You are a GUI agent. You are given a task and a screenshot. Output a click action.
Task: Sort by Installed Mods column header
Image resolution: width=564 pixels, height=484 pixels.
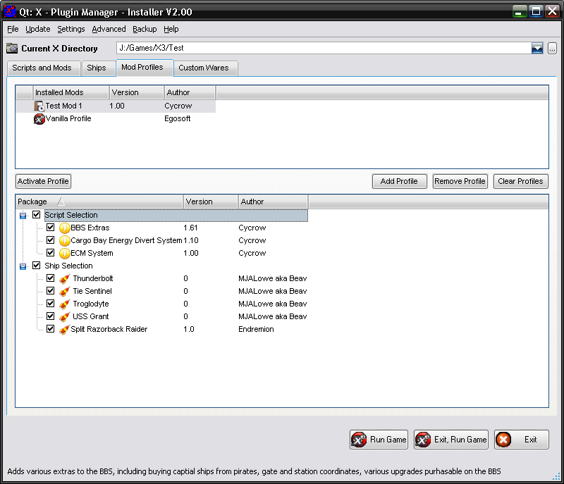(71, 92)
